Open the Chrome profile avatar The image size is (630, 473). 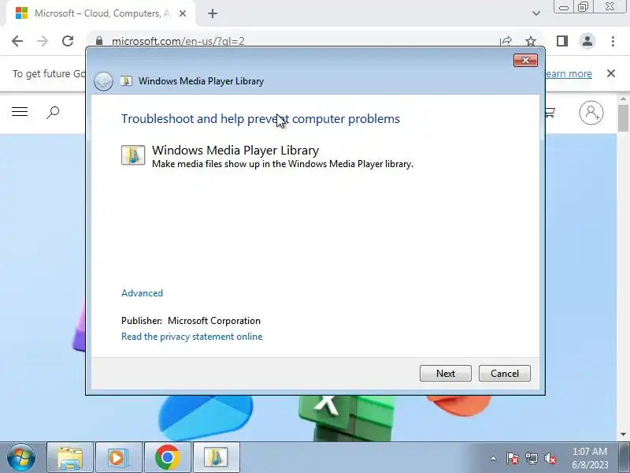(x=587, y=41)
